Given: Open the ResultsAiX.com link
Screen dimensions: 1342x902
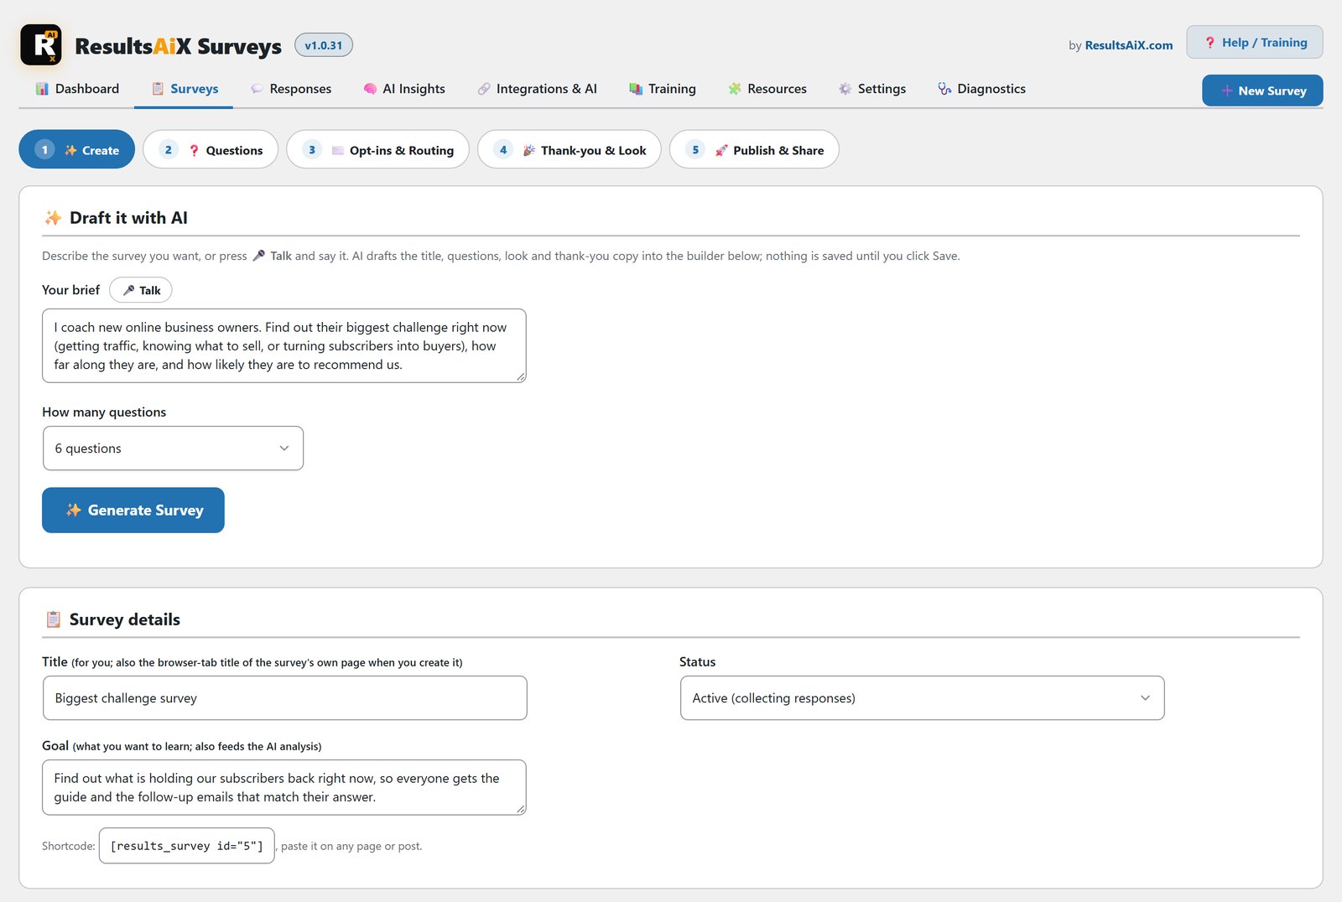Looking at the screenshot, I should [x=1129, y=45].
